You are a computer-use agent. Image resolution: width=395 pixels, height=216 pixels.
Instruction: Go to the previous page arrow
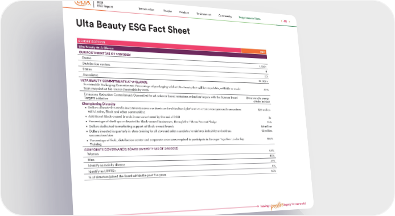pyautogui.click(x=281, y=21)
